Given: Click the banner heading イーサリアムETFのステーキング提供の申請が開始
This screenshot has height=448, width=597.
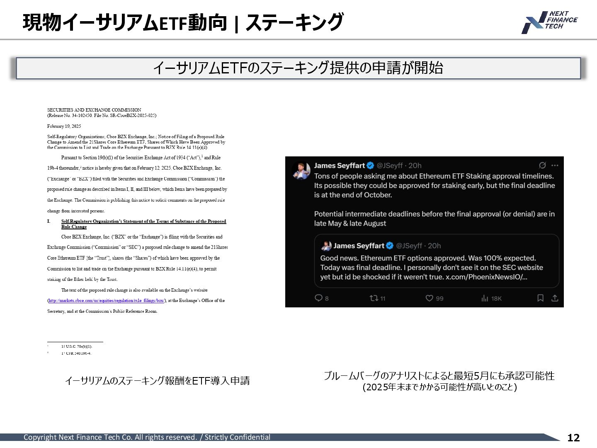Looking at the screenshot, I should pyautogui.click(x=298, y=68).
